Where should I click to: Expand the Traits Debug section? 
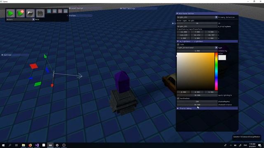pyautogui.click(x=178, y=109)
